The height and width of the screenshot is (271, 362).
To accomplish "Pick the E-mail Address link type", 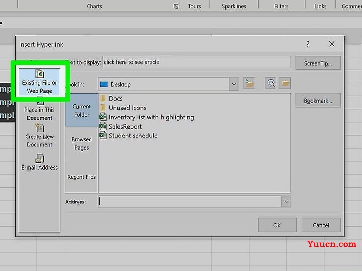I will pyautogui.click(x=39, y=162).
